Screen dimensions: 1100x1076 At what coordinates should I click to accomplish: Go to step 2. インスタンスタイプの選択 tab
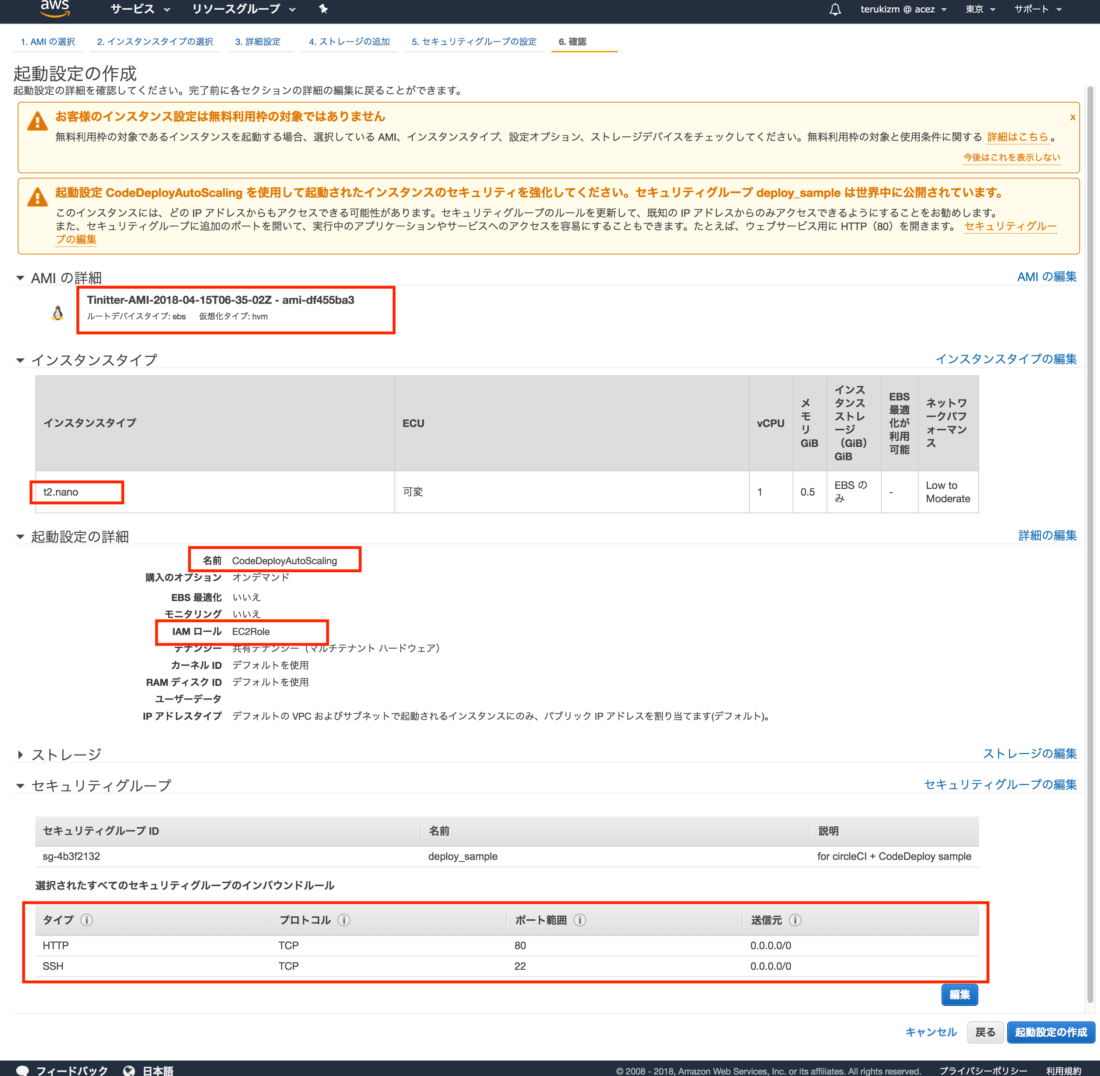click(155, 42)
